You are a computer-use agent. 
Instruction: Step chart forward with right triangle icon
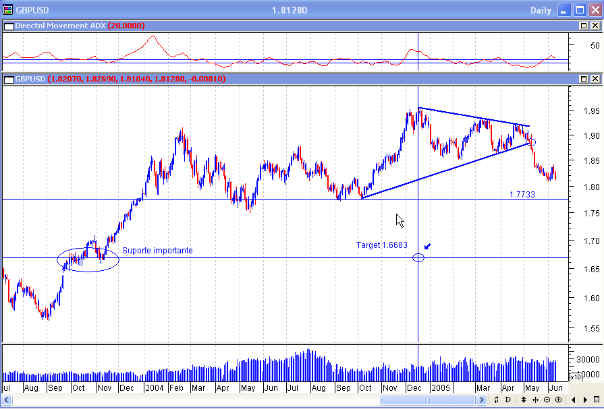[x=584, y=400]
